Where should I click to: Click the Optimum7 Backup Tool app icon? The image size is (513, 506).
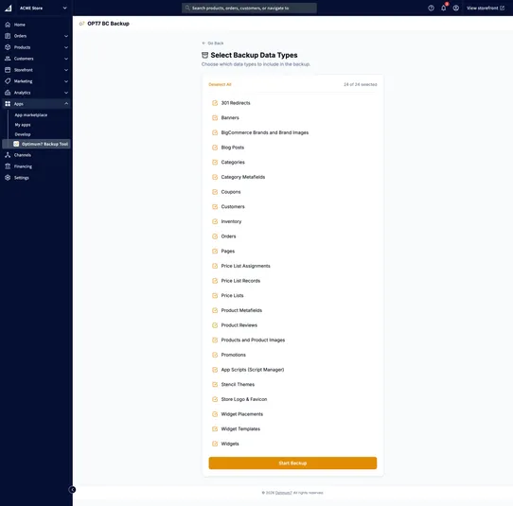pyautogui.click(x=16, y=144)
